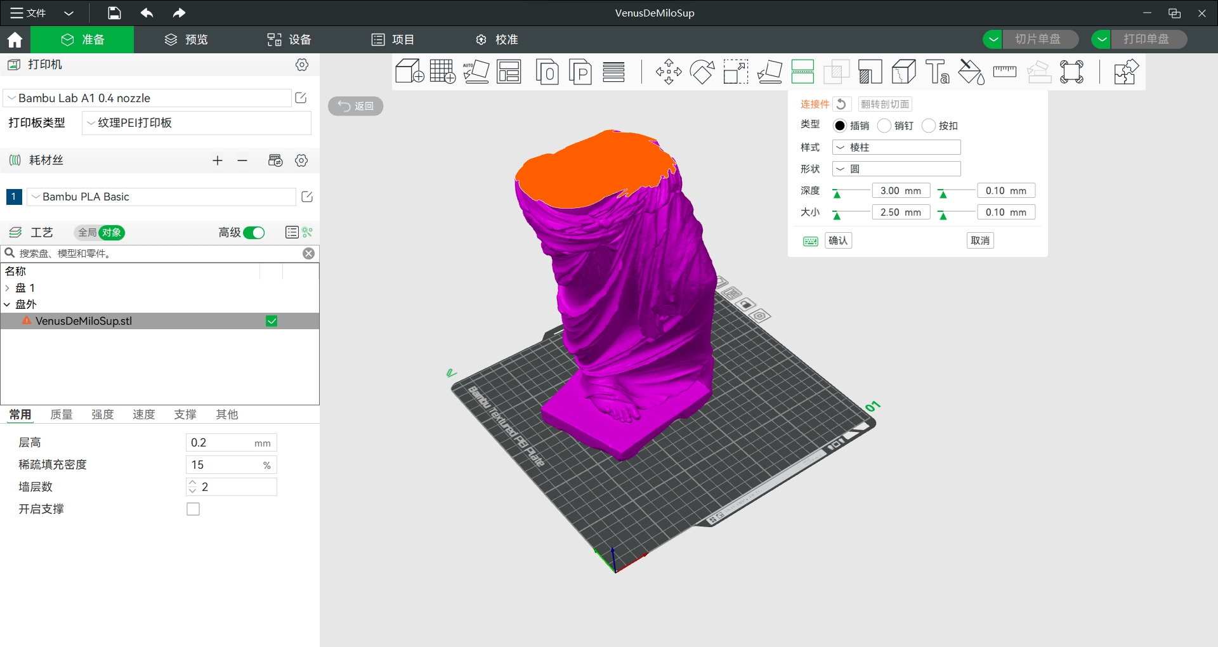Open printer preset dropdown Bambu Lab A1
Viewport: 1218px width, 647px height.
147,98
